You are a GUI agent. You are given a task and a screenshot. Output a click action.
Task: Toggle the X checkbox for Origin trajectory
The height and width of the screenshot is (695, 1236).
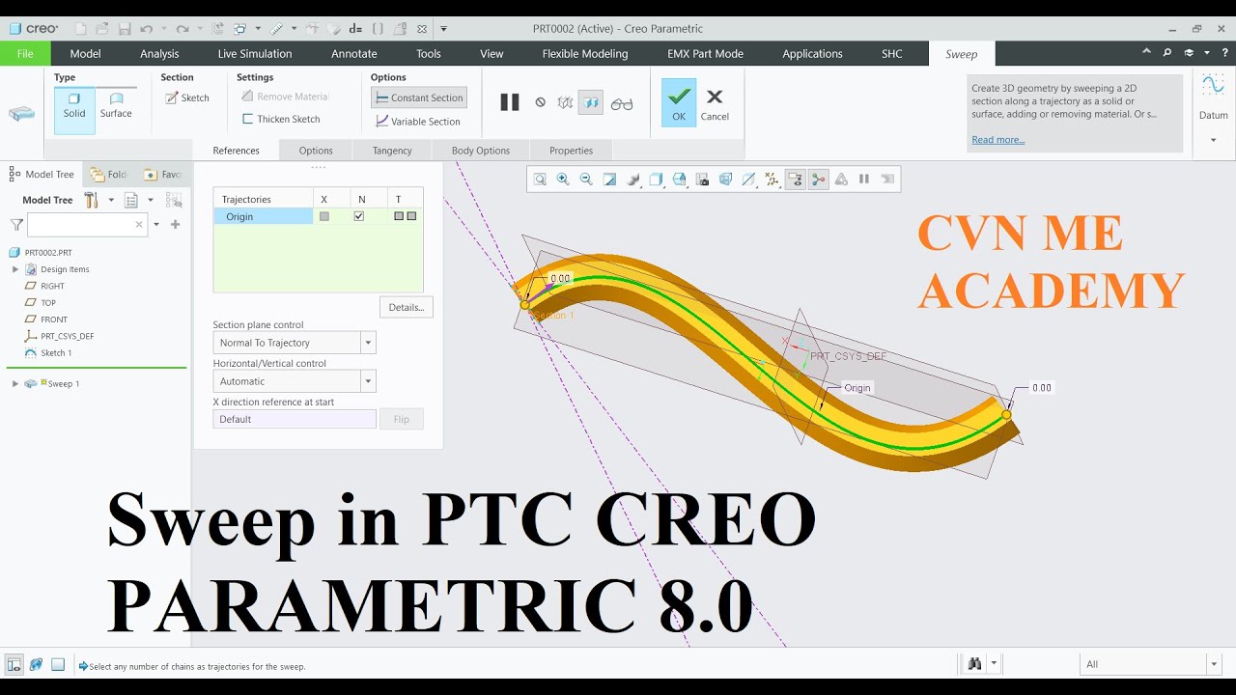point(324,216)
